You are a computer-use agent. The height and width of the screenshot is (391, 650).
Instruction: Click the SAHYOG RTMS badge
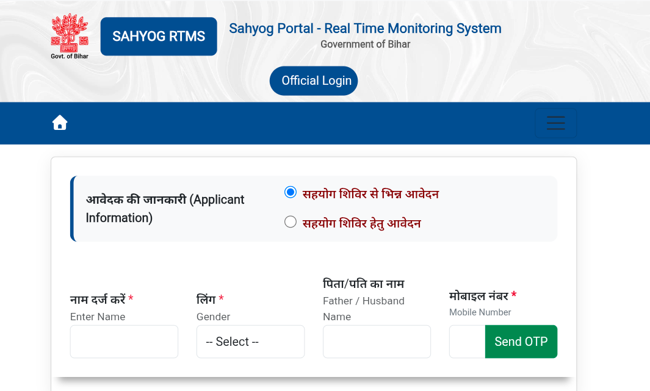(x=159, y=37)
